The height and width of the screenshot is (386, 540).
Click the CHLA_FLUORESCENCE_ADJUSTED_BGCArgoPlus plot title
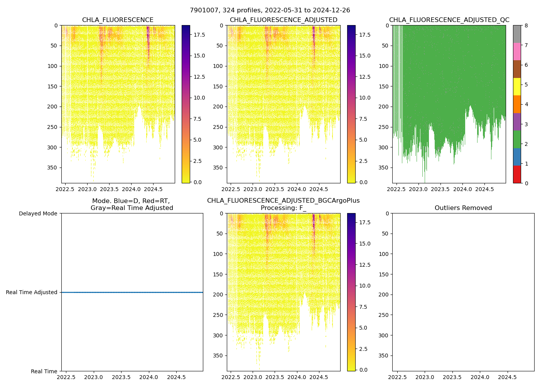(x=283, y=201)
